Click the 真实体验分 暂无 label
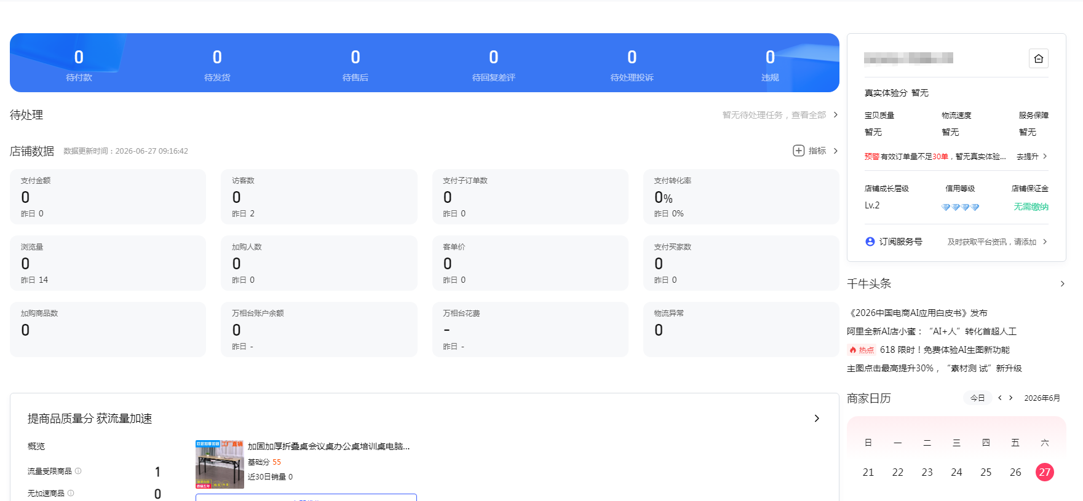Screen dimensions: 1083x501 [x=897, y=93]
